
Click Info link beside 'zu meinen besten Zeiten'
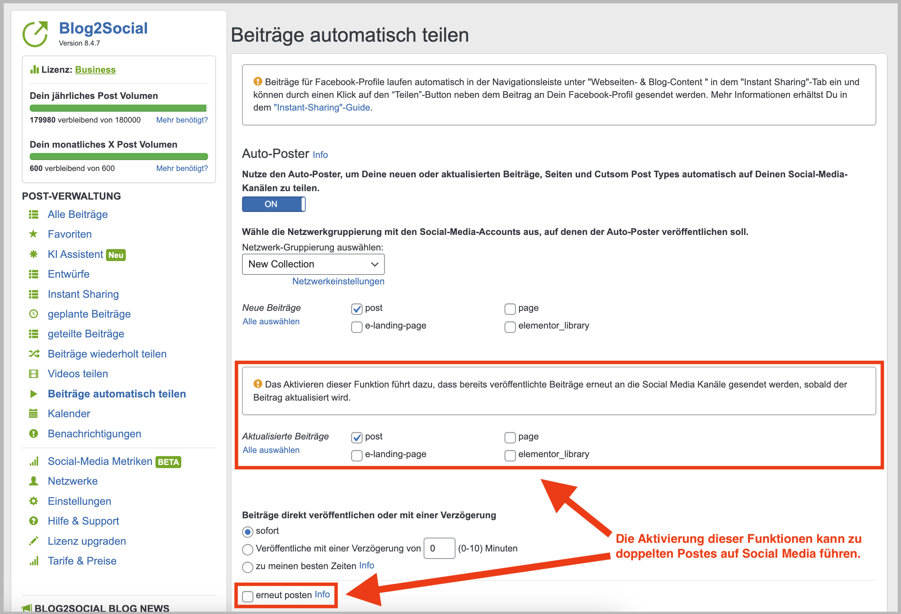366,565
